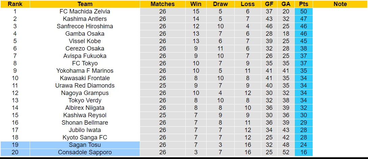Select the highlighted rank 19 cell
The image size is (368, 159).
(x=15, y=145)
